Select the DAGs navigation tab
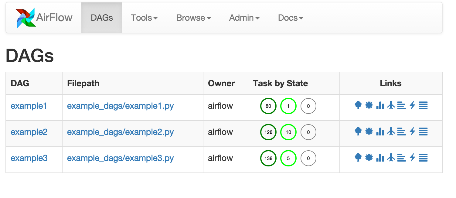The width and height of the screenshot is (456, 198). click(101, 18)
